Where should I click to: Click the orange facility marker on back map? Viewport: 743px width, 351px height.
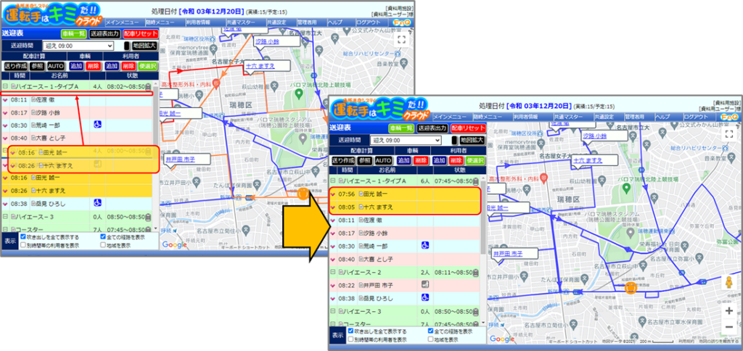click(303, 193)
